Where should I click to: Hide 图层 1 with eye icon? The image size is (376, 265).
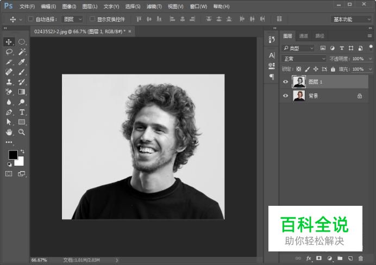[285, 81]
